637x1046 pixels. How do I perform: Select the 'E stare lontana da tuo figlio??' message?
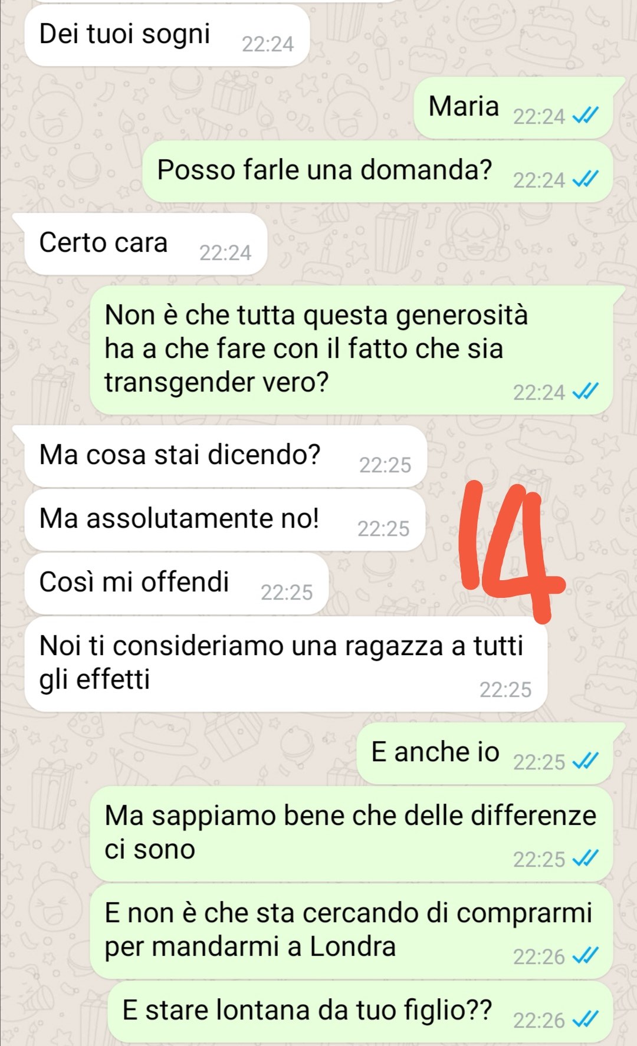pos(360,1012)
